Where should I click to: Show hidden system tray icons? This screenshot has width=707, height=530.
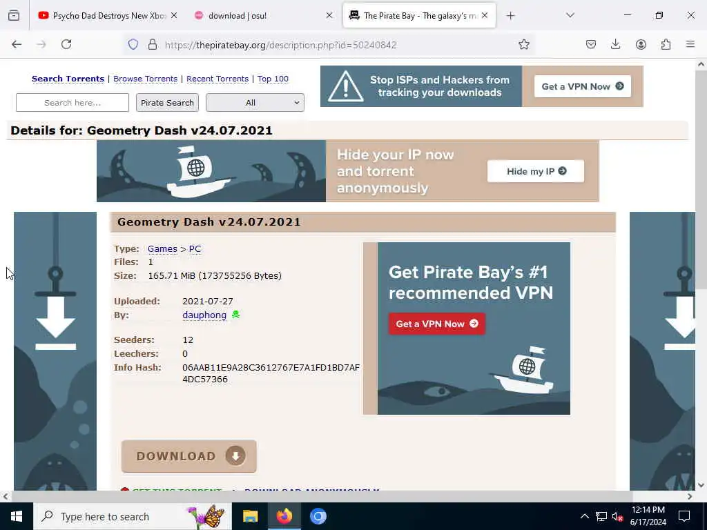pos(584,516)
